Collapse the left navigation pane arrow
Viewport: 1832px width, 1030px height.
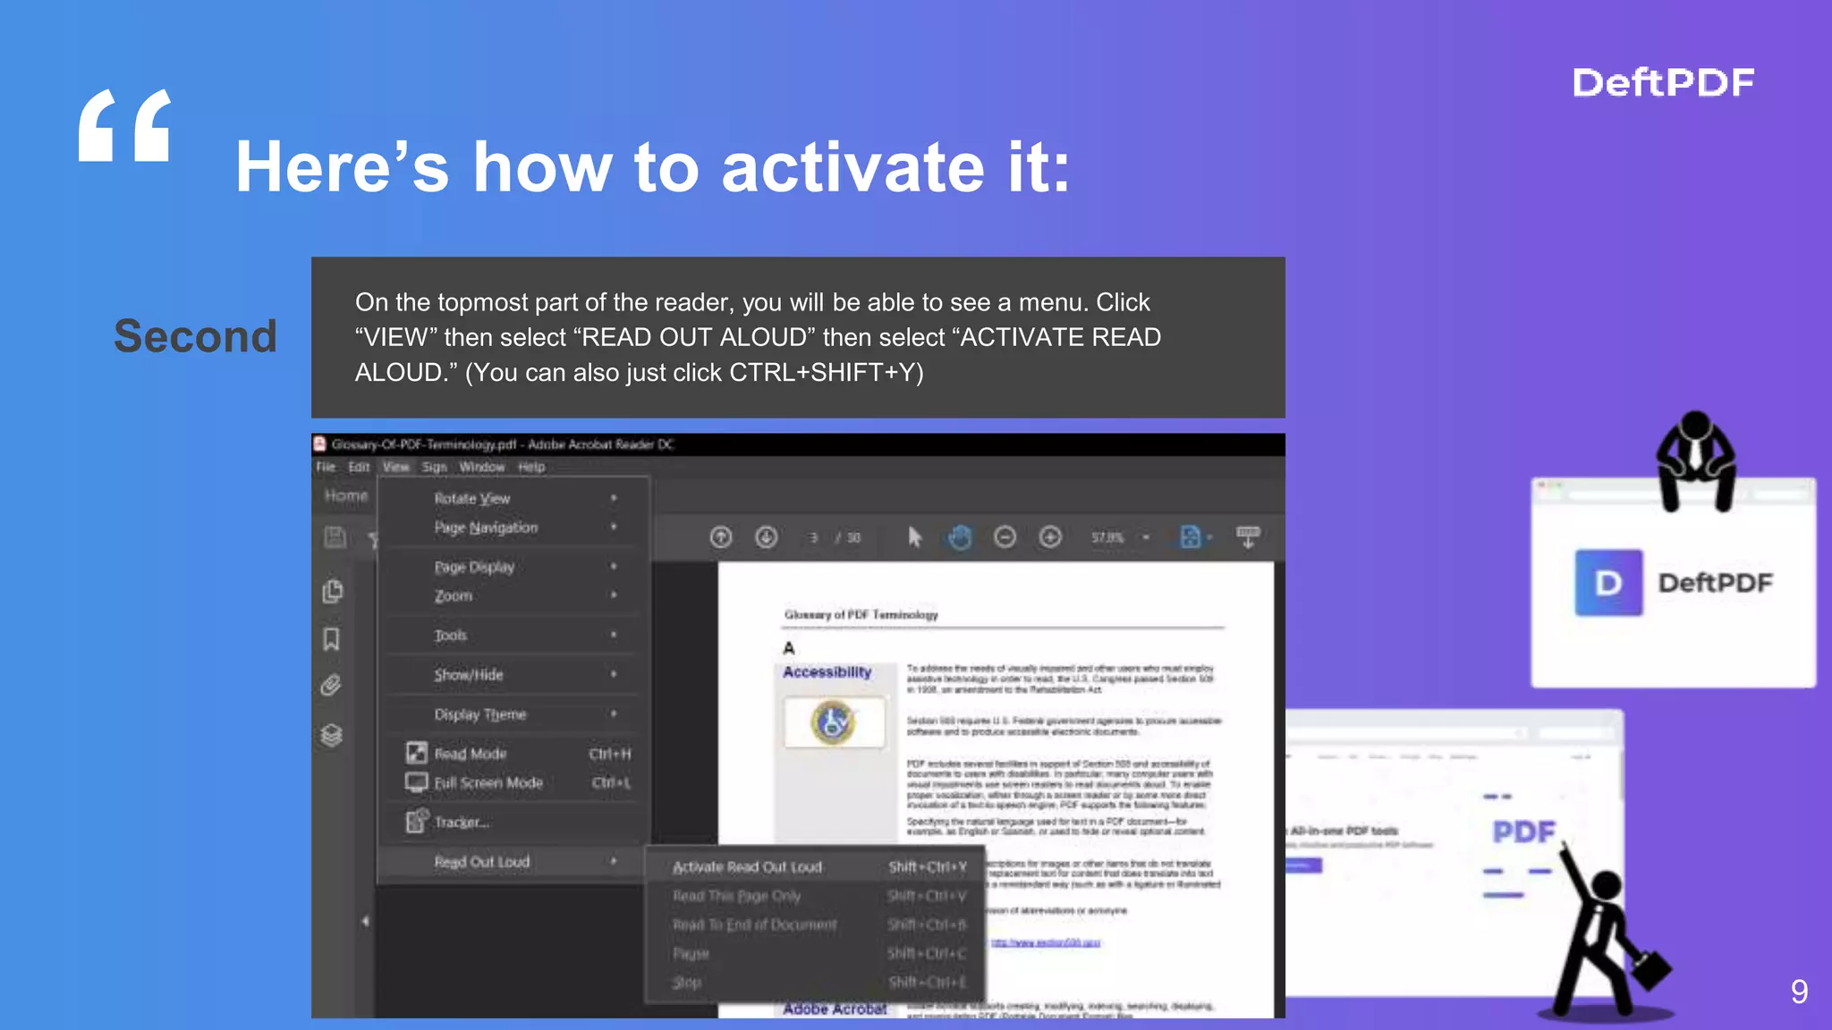point(365,921)
